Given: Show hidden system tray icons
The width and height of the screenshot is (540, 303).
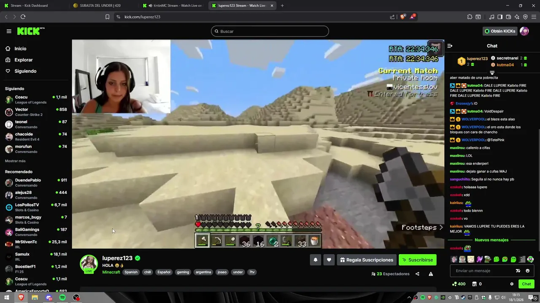Looking at the screenshot, I should click(x=409, y=298).
